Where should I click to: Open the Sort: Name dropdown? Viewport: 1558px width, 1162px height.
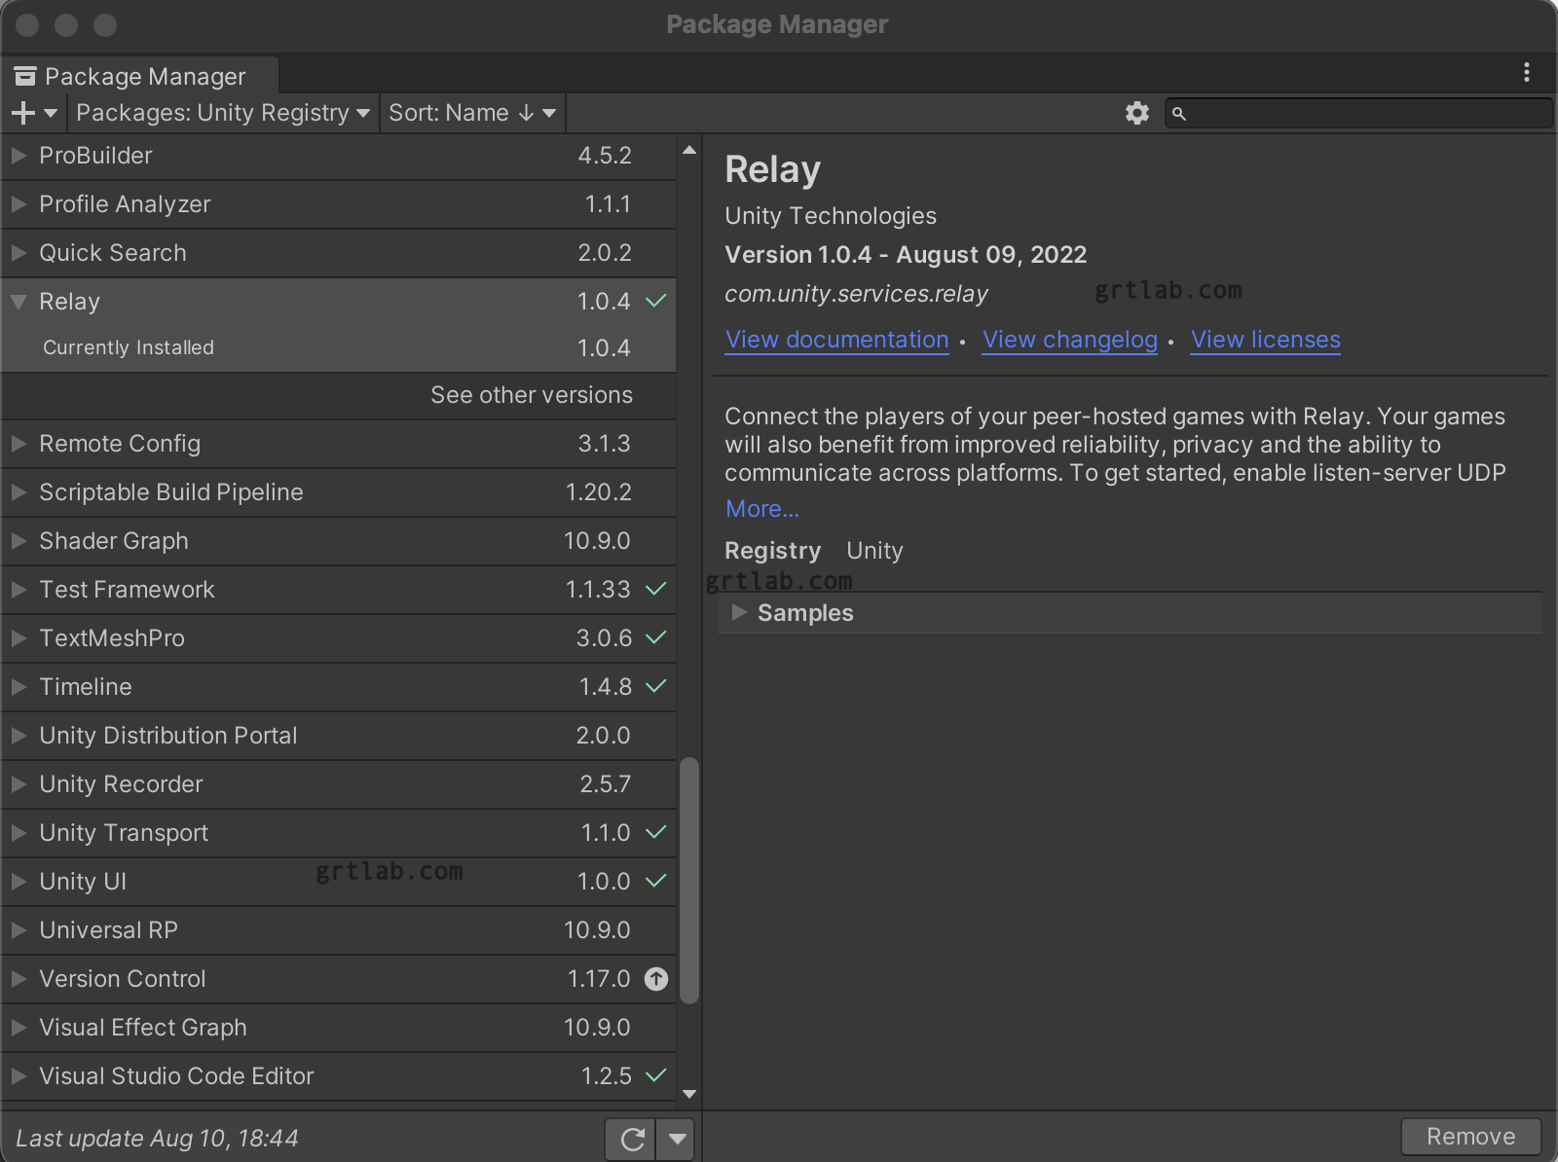point(472,113)
